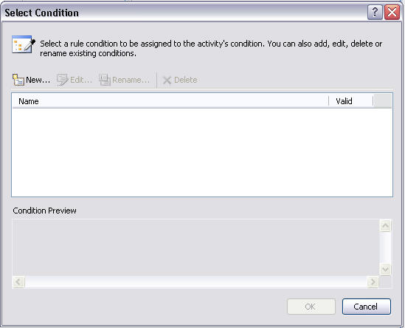Image resolution: width=405 pixels, height=328 pixels.
Task: Click the Edit condition icon
Action: coord(62,80)
